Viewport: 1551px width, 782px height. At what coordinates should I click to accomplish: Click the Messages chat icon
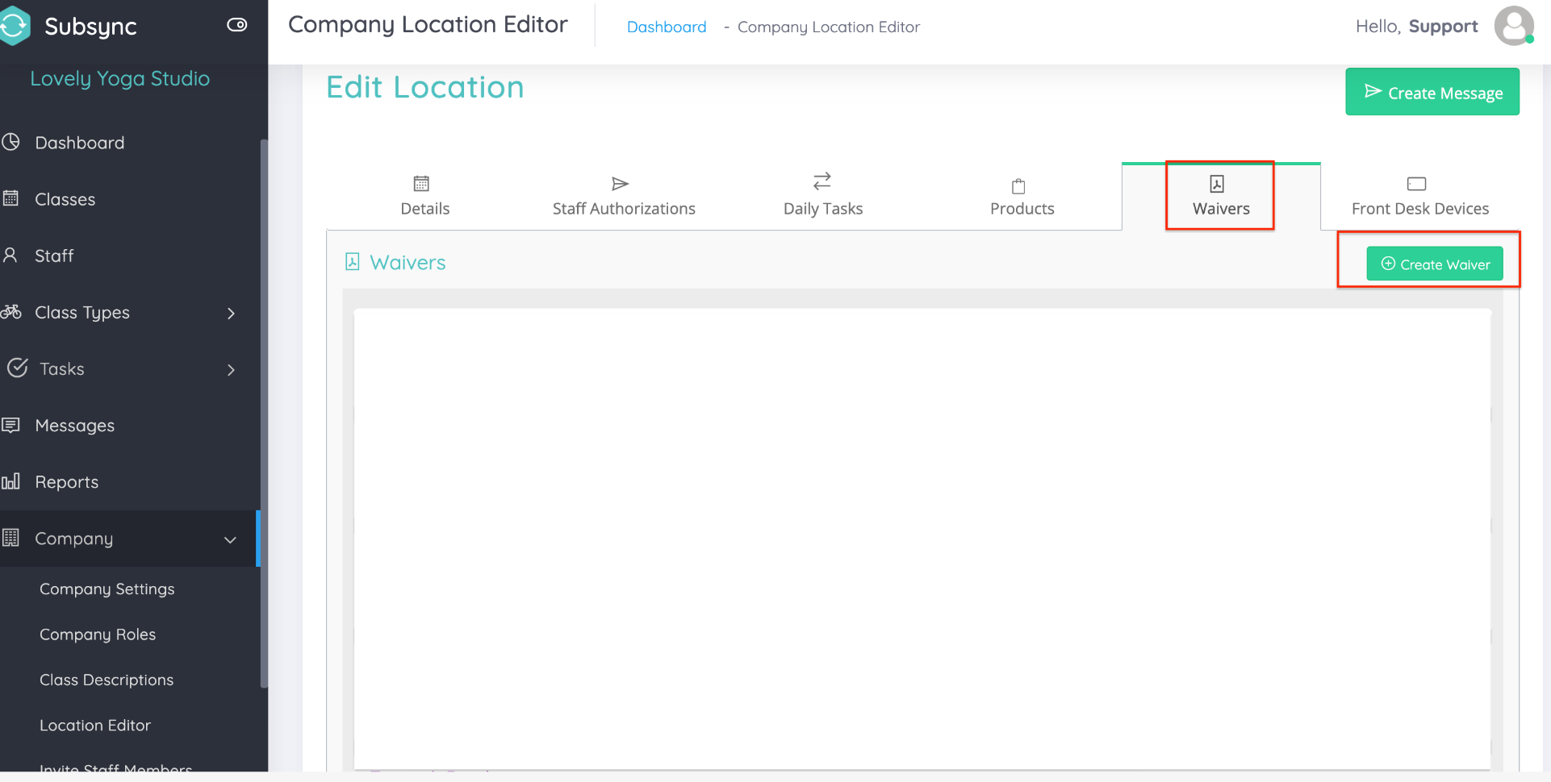coord(11,425)
